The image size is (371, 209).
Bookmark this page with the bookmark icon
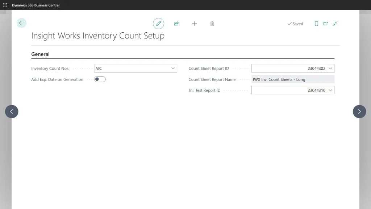point(316,23)
